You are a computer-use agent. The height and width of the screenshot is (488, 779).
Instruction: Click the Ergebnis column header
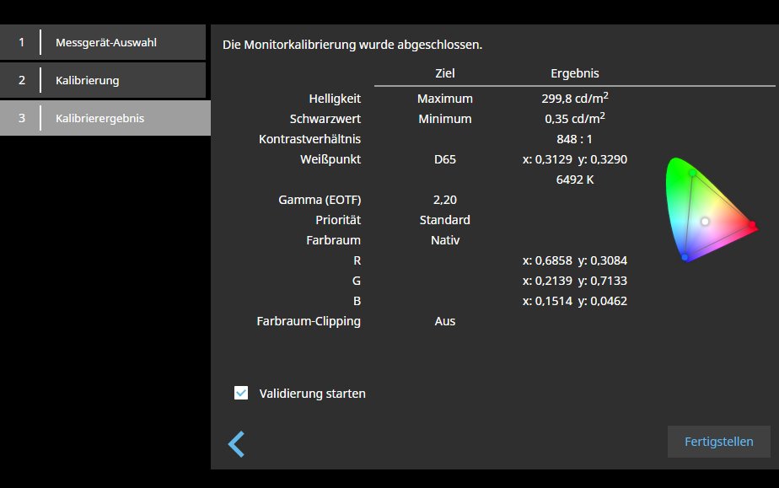(x=574, y=73)
